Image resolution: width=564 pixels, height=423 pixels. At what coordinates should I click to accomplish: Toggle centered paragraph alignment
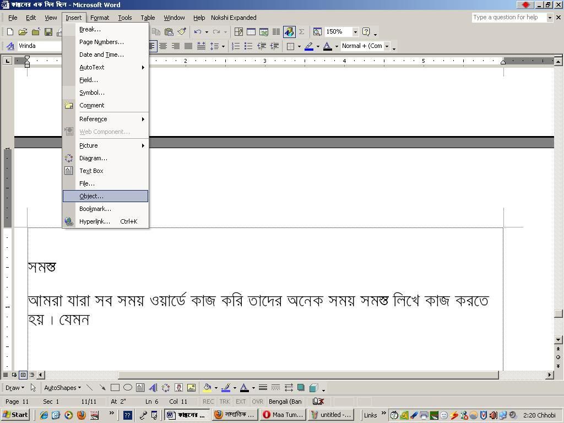point(164,46)
